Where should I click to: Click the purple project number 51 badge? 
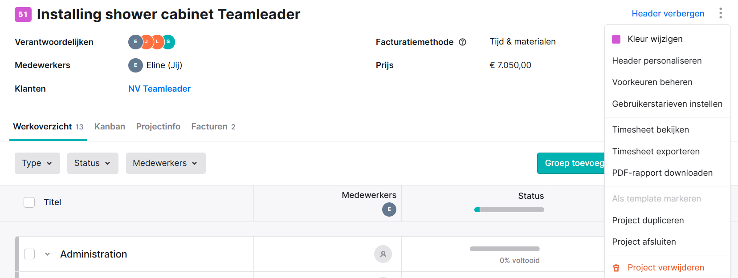23,14
